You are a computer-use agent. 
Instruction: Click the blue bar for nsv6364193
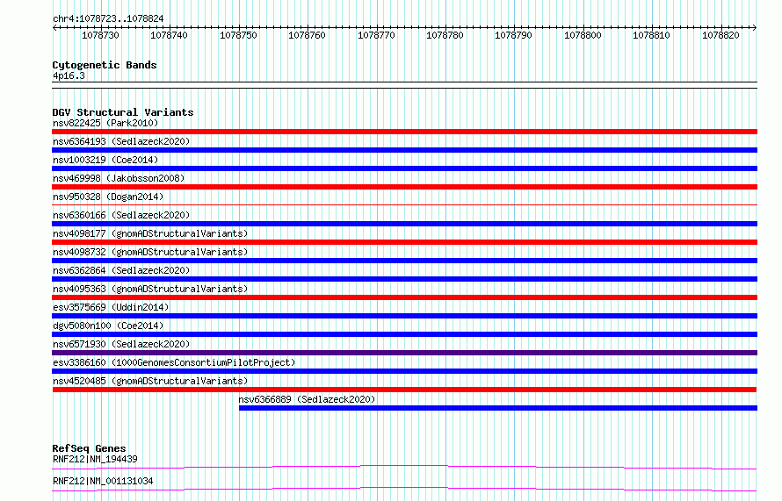click(x=404, y=150)
